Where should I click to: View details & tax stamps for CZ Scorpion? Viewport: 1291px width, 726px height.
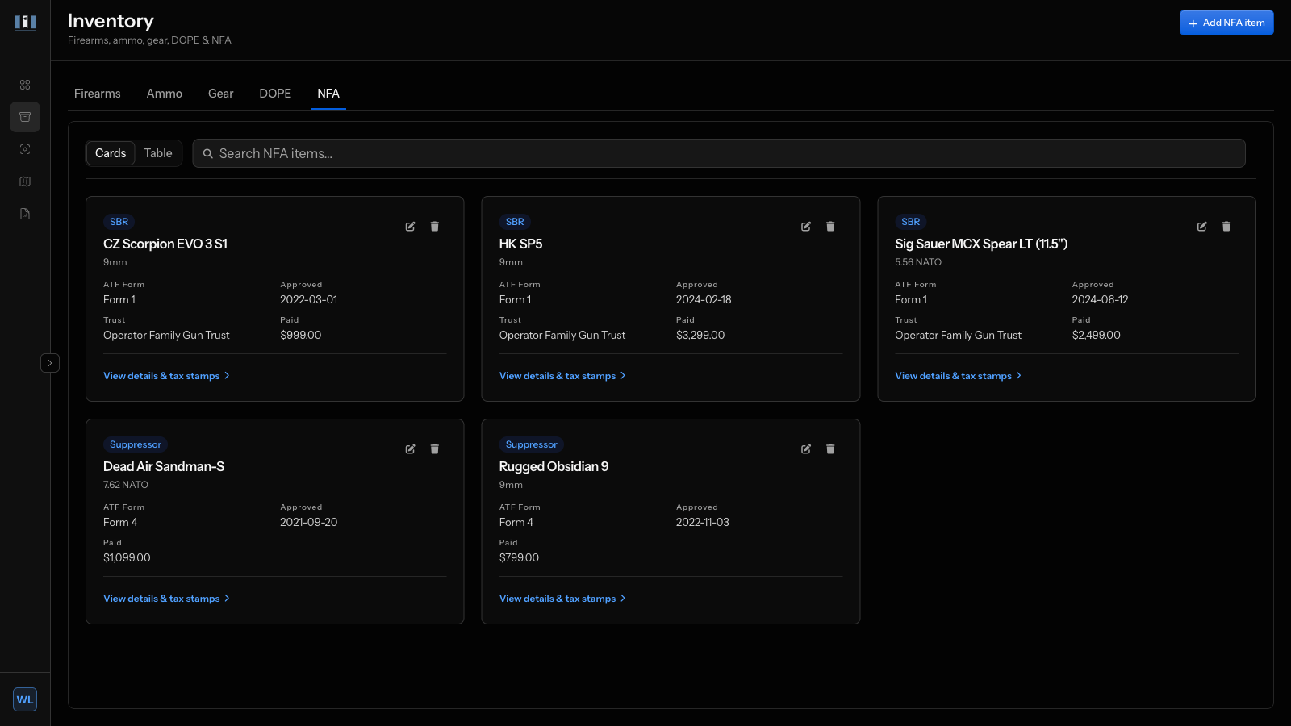click(x=166, y=376)
